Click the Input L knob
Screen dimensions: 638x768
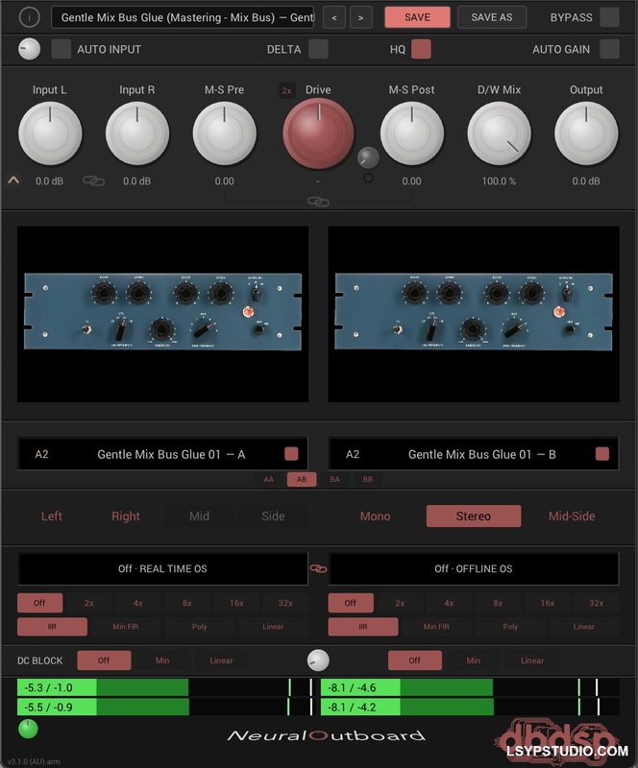(50, 133)
